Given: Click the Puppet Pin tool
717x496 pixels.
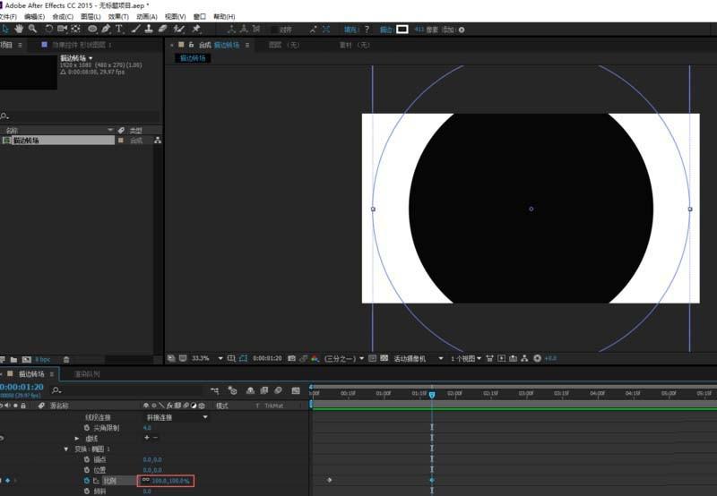Looking at the screenshot, I should (195, 29).
